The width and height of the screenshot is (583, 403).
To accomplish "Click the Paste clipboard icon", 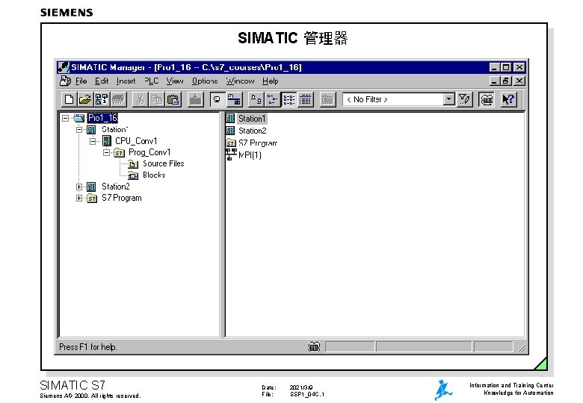I will coord(173,99).
